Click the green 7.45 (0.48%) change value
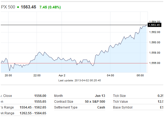 point(50,7)
